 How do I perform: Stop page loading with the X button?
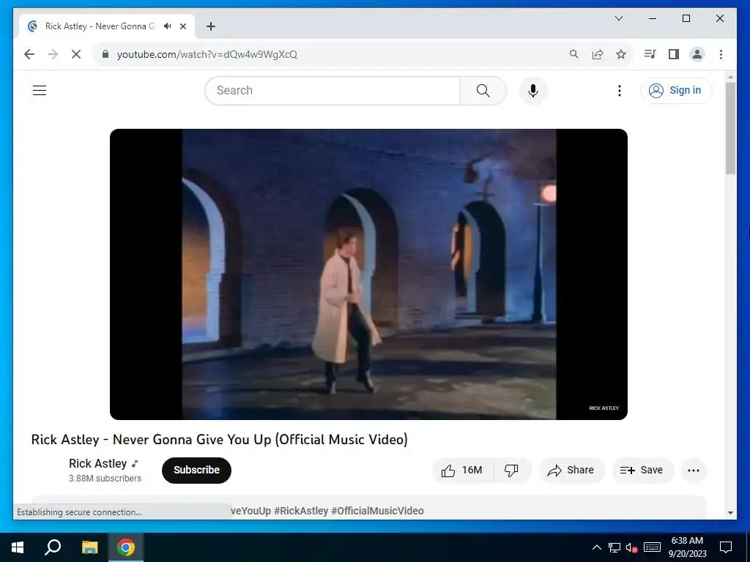76,54
